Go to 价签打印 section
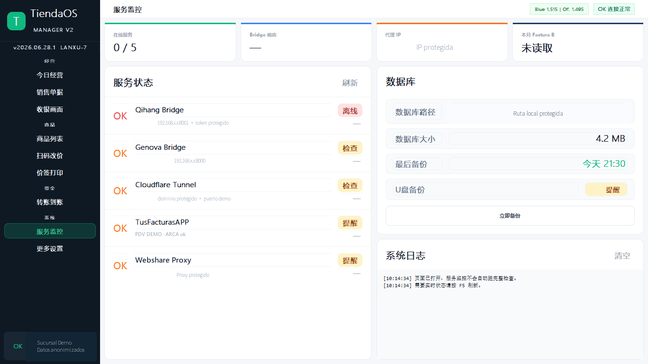This screenshot has height=364, width=648. pos(50,173)
